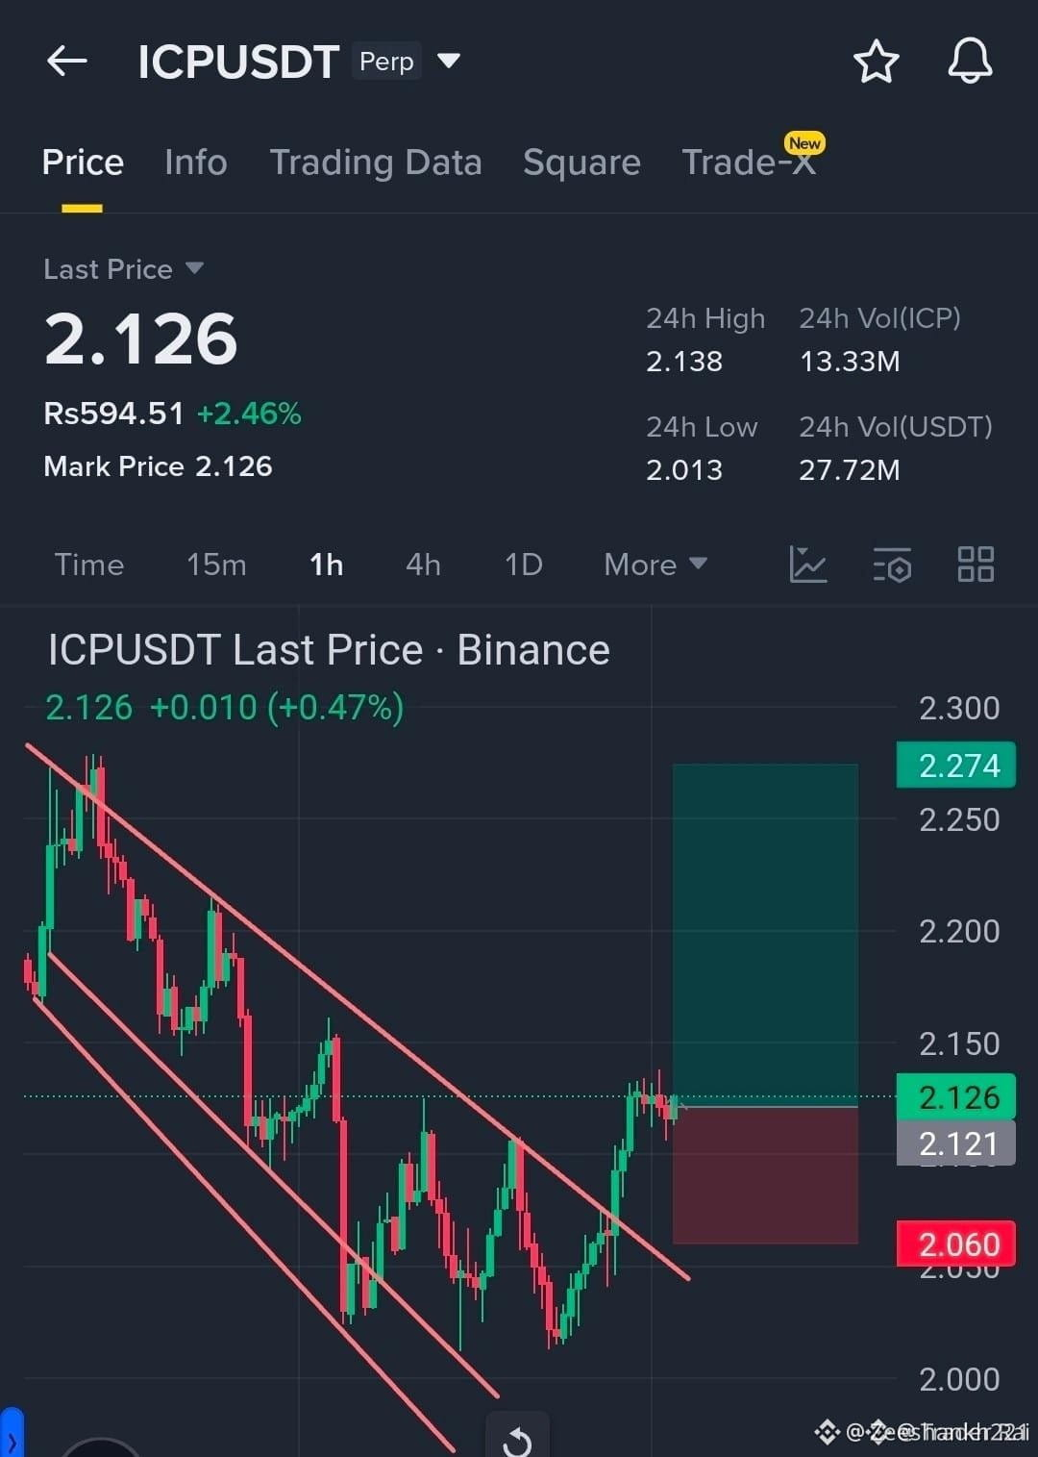
Task: Tap the 2.121 entry price tag
Action: point(956,1143)
